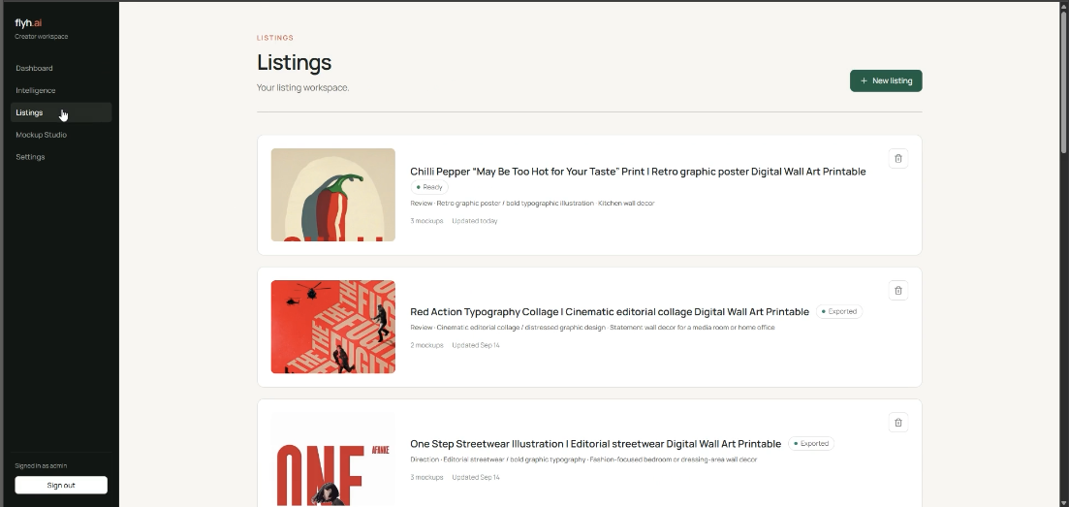This screenshot has width=1069, height=507.
Task: Delete the Chilli Pepper listing via trash icon
Action: [897, 158]
